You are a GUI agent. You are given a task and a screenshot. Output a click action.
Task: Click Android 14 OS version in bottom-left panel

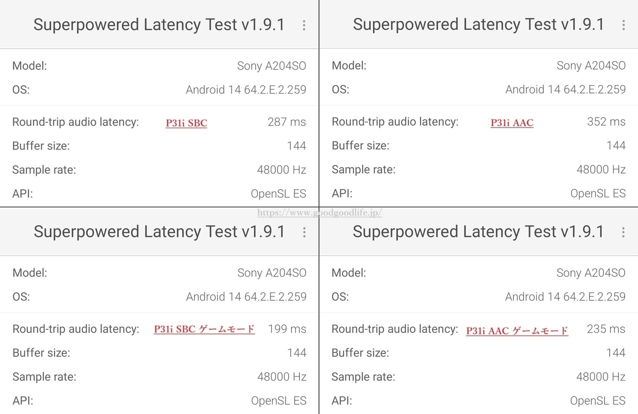click(x=246, y=297)
